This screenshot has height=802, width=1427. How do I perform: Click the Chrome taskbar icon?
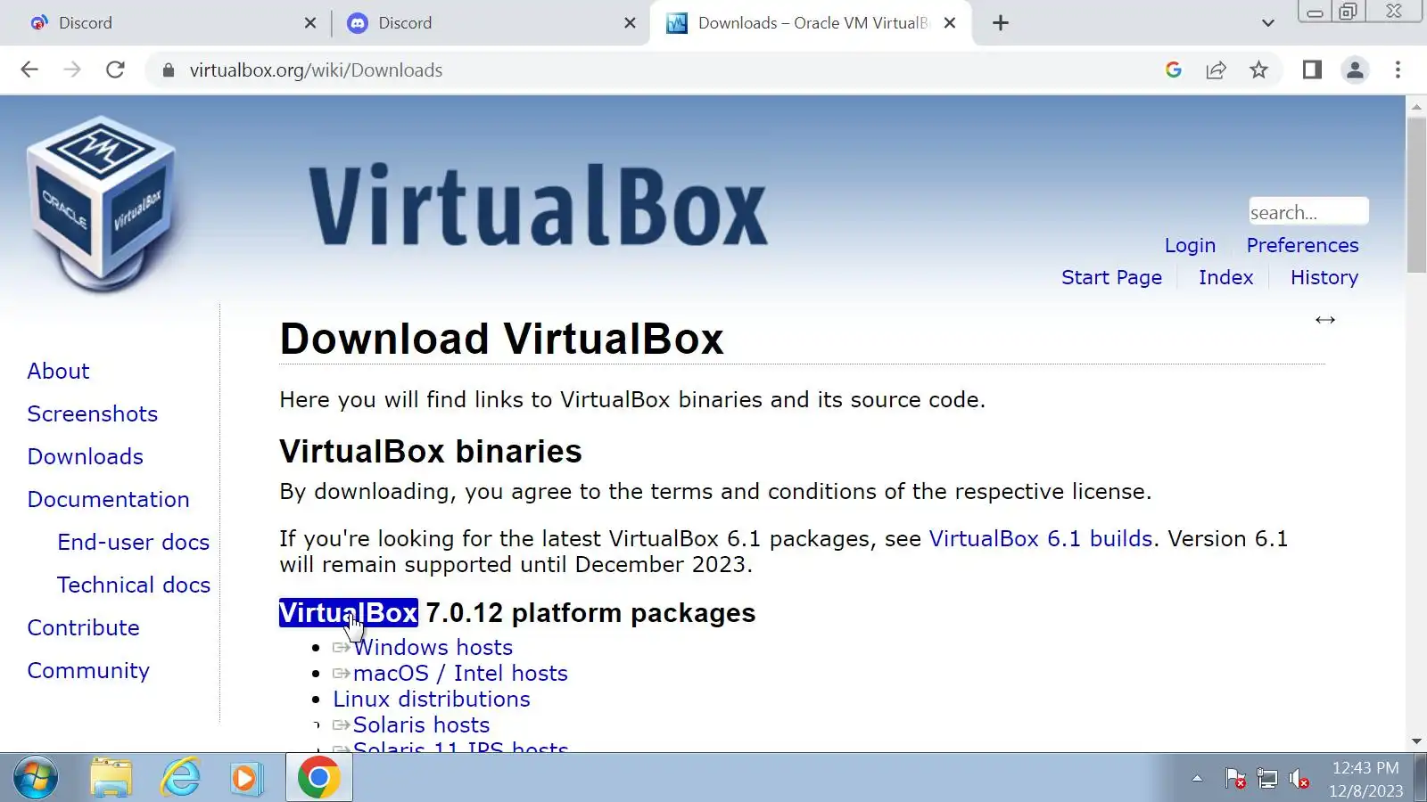click(x=318, y=778)
